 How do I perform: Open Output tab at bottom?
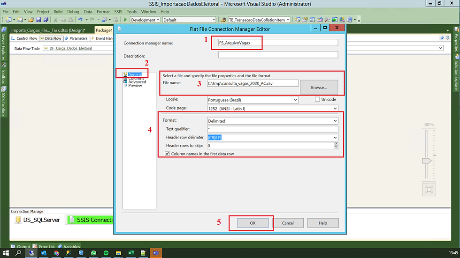21,246
